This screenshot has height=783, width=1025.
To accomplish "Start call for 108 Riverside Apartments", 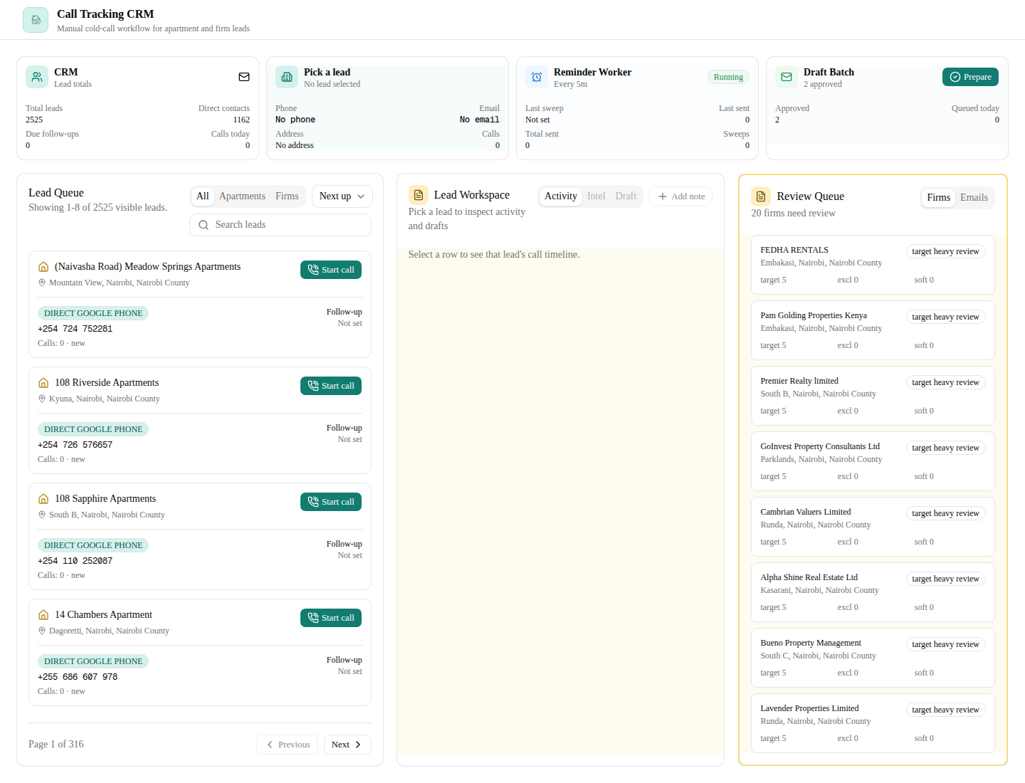I will [x=331, y=386].
